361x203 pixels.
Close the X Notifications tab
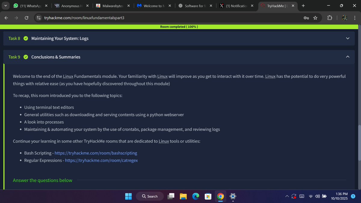[x=252, y=6]
